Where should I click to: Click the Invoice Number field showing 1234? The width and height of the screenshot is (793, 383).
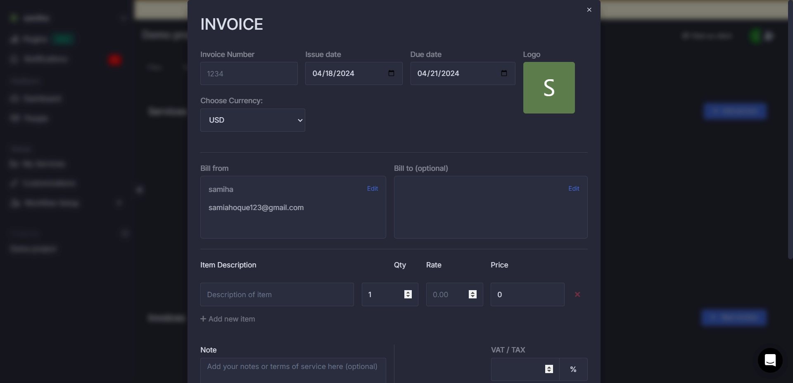(248, 73)
